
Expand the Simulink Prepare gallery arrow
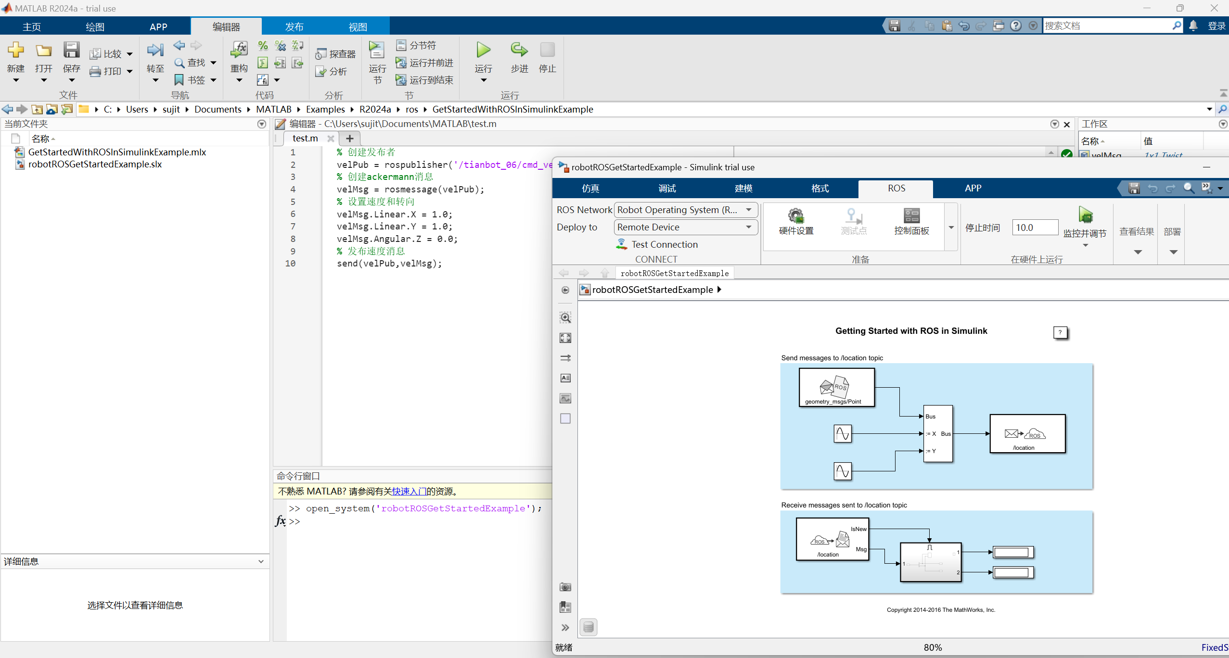point(951,227)
